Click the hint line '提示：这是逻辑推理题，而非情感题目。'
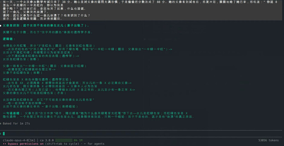 pos(33,19)
